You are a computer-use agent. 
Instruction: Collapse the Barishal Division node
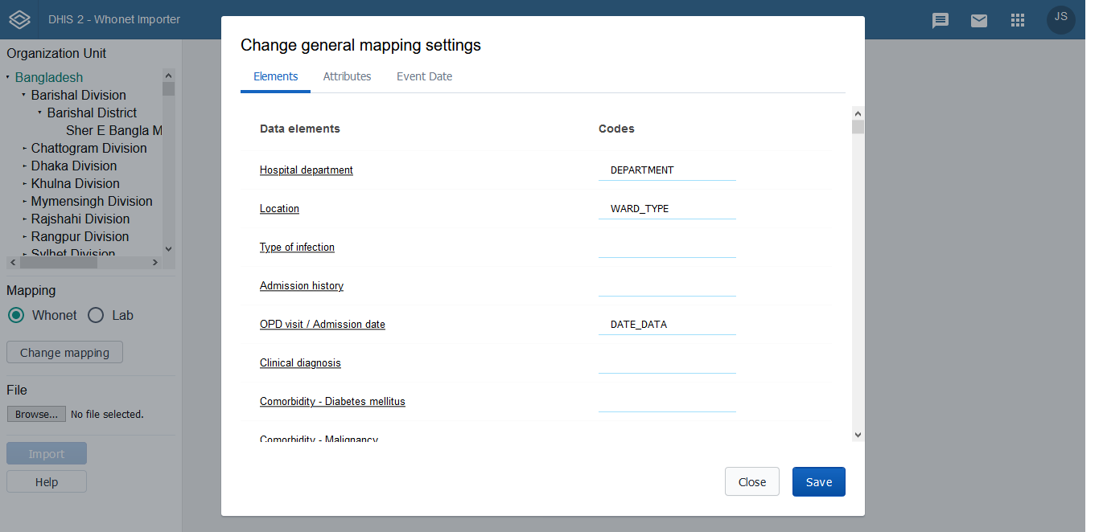click(x=24, y=96)
